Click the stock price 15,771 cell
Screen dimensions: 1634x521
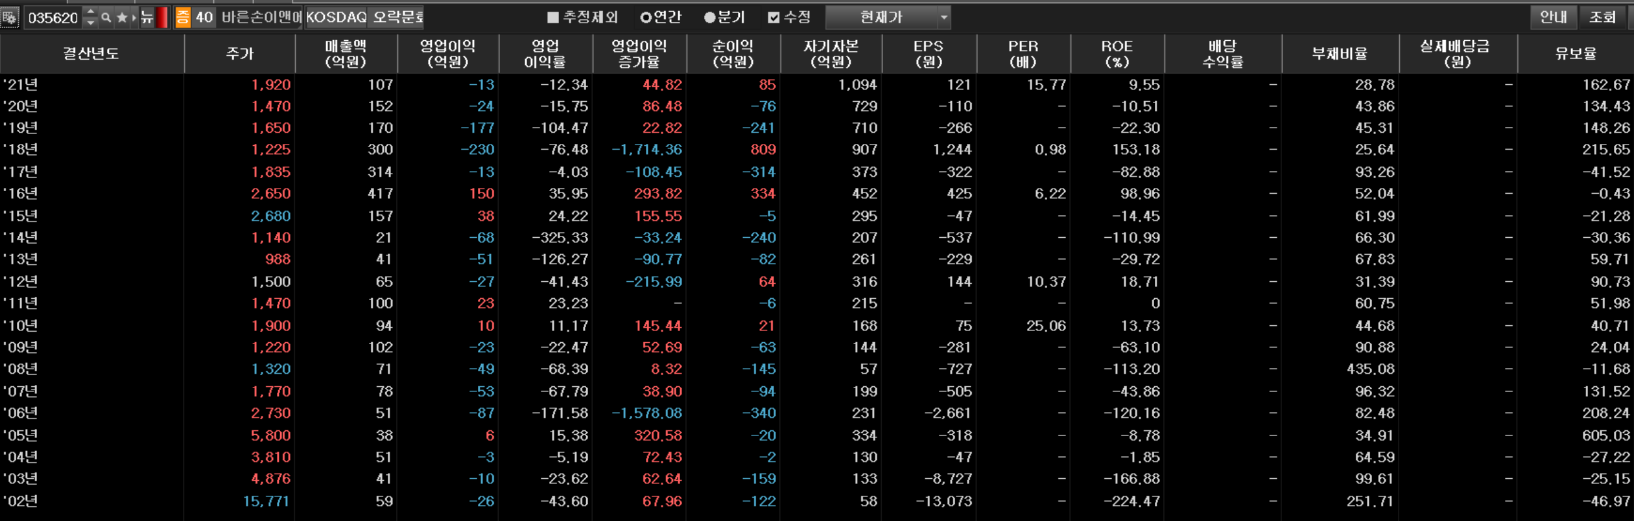pos(266,501)
